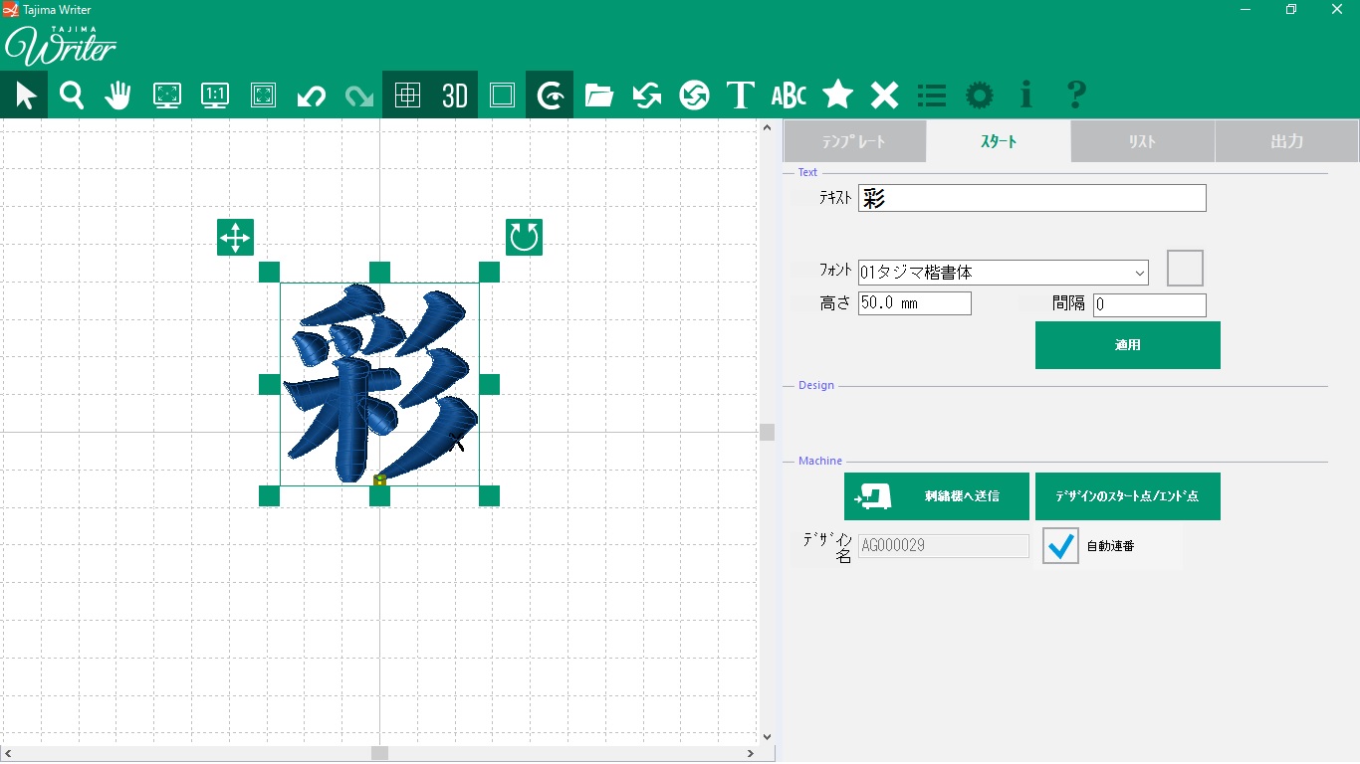Viewport: 1360px width, 764px height.
Task: Click the rotate handle above the design
Action: (524, 237)
